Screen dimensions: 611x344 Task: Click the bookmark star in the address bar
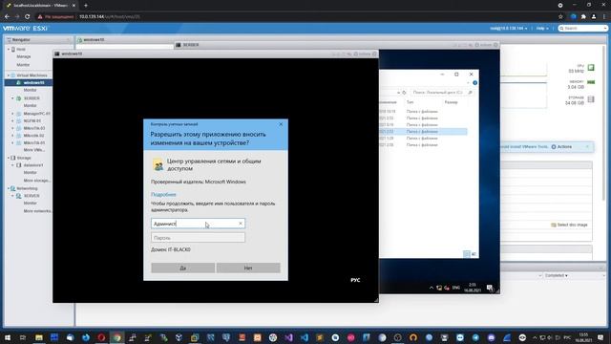[x=560, y=17]
